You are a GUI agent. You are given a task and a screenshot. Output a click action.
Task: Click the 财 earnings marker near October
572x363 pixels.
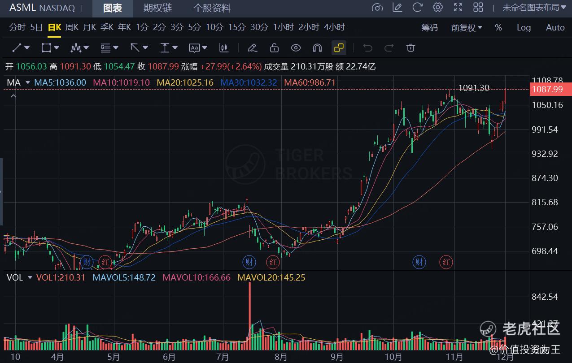pyautogui.click(x=419, y=262)
